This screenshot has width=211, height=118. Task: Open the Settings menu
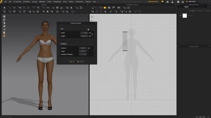[x=88, y=2]
